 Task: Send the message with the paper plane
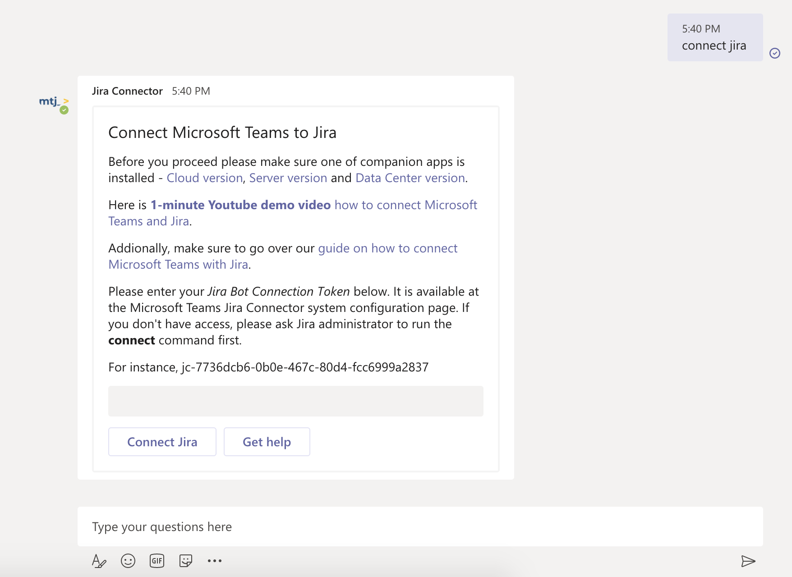click(x=749, y=561)
